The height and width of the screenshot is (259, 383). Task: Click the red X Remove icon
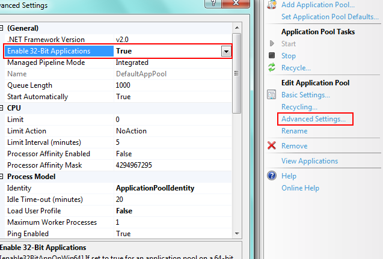coord(272,145)
